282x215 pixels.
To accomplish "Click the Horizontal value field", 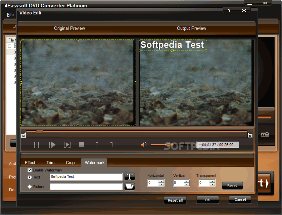I will coord(153,183).
